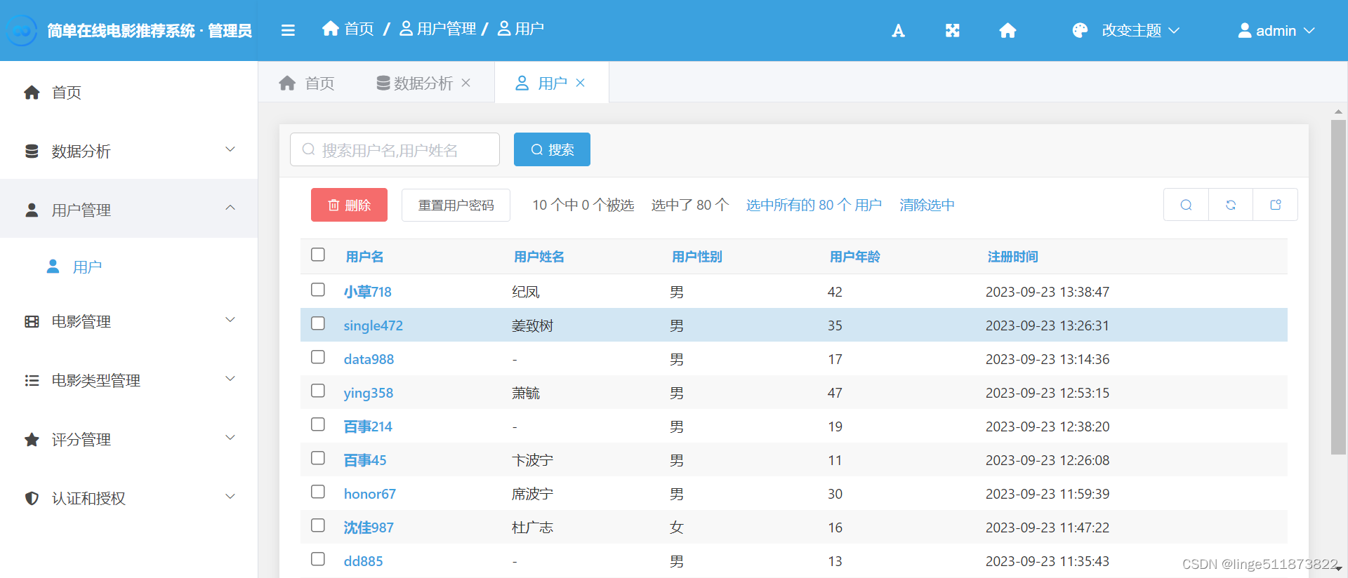Click the 首页 sidebar home icon
1348x578 pixels.
pos(32,93)
